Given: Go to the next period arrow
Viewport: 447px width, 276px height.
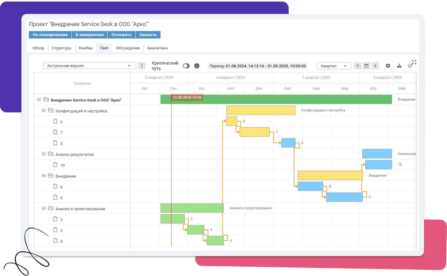Looking at the screenshot, I should pyautogui.click(x=375, y=66).
